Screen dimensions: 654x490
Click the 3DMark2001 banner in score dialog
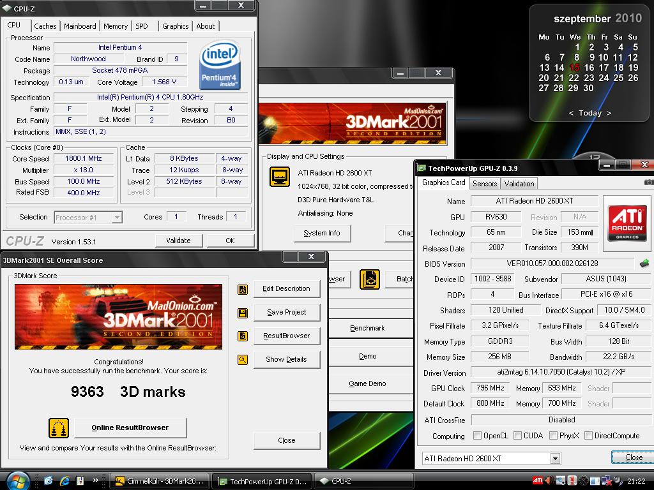point(118,316)
